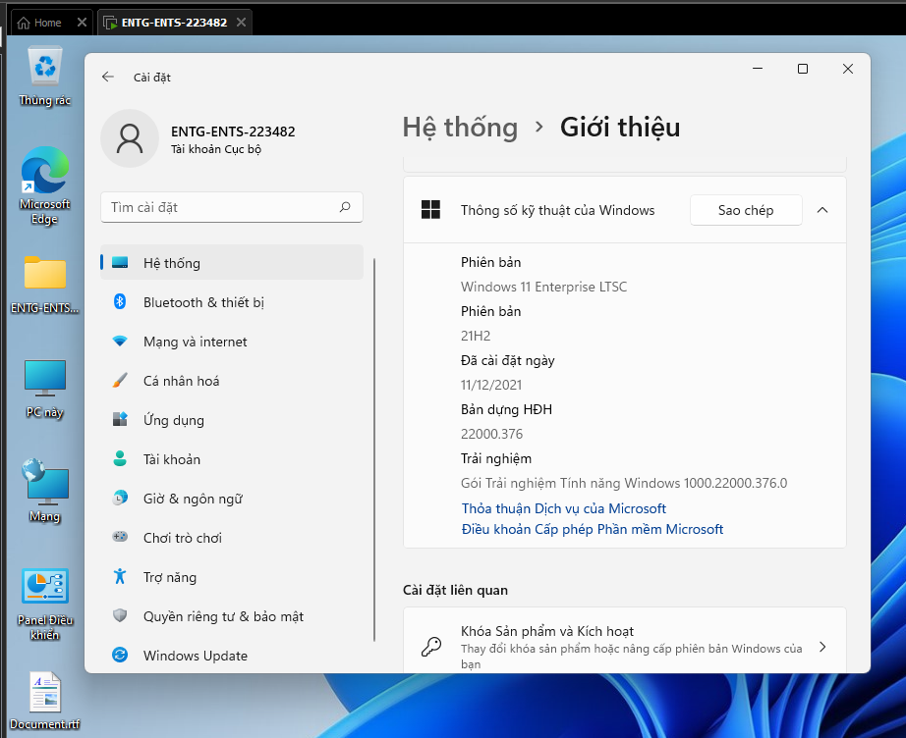The width and height of the screenshot is (906, 738).
Task: Click account name ENTG-ENTS-223482 in profile
Action: point(233,132)
